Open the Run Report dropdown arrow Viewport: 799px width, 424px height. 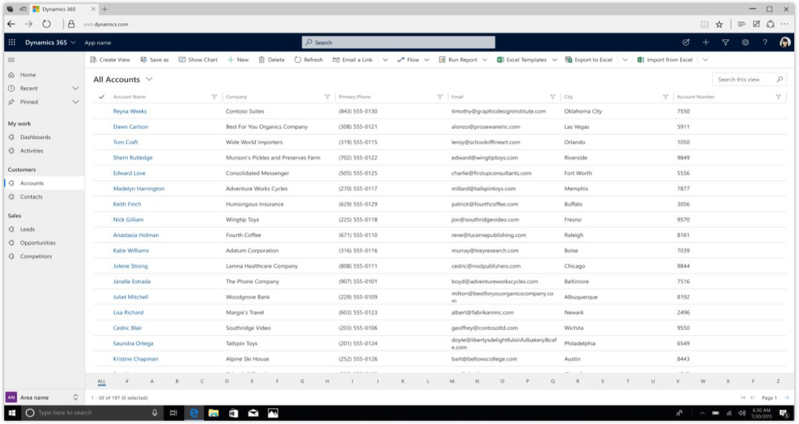(x=484, y=60)
